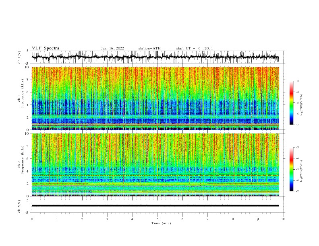The height and width of the screenshot is (246, 319).
Task: Click the "-3" tick on ch.1 color bar
Action: point(297,81)
